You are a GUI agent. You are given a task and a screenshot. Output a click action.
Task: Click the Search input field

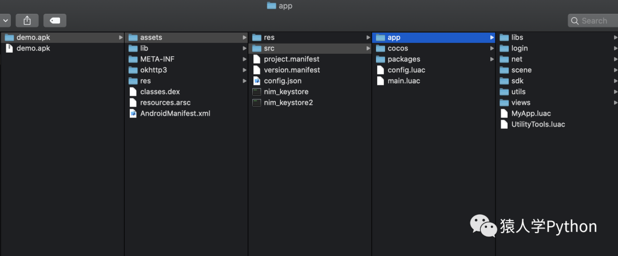point(593,21)
